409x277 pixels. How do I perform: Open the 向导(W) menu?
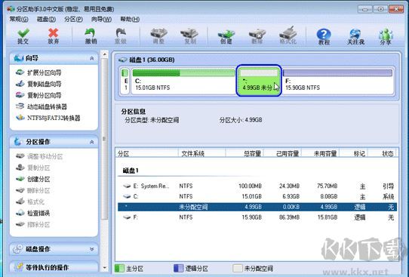point(101,19)
